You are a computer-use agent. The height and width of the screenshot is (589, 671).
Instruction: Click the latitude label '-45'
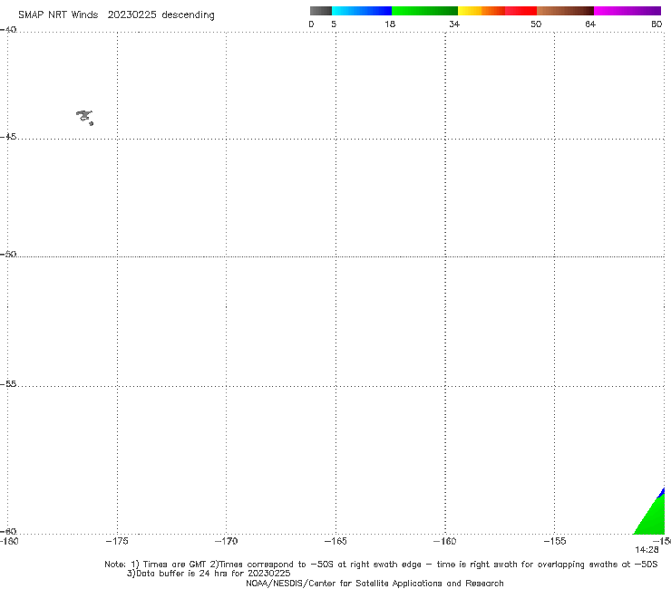click(8, 137)
